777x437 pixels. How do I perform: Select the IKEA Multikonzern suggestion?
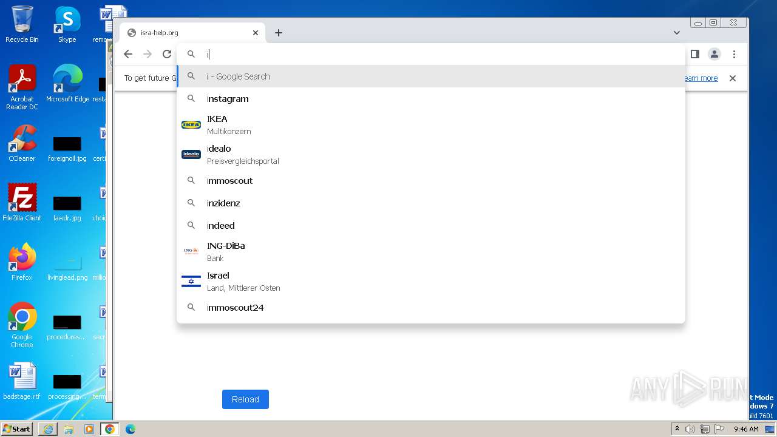tap(431, 125)
